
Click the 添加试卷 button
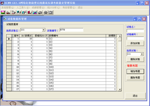[135, 43]
